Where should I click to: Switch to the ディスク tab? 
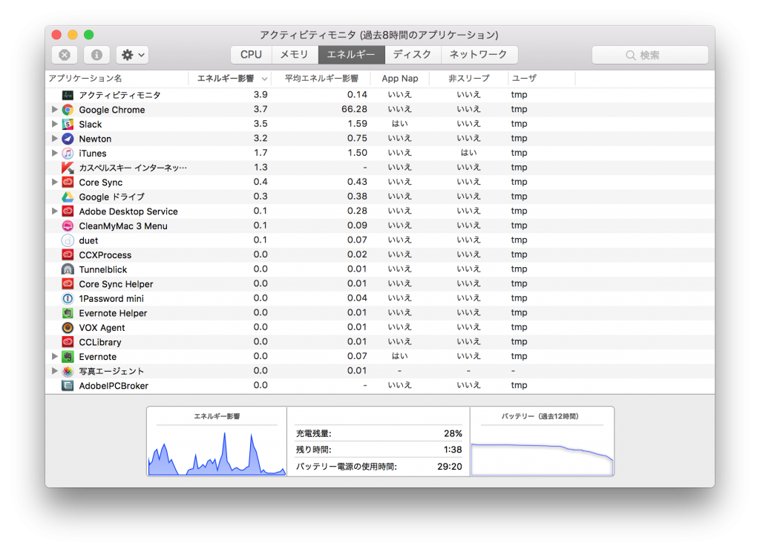[x=413, y=55]
